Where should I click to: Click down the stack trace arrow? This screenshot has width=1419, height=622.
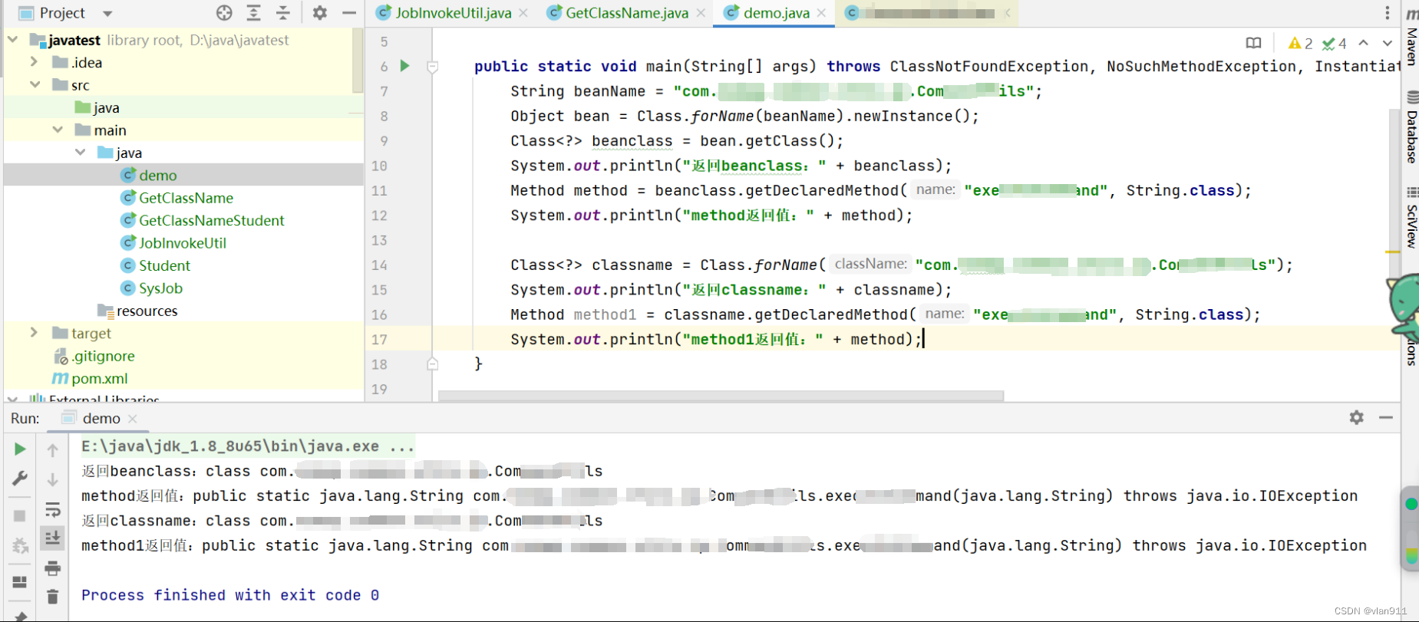pyautogui.click(x=52, y=479)
